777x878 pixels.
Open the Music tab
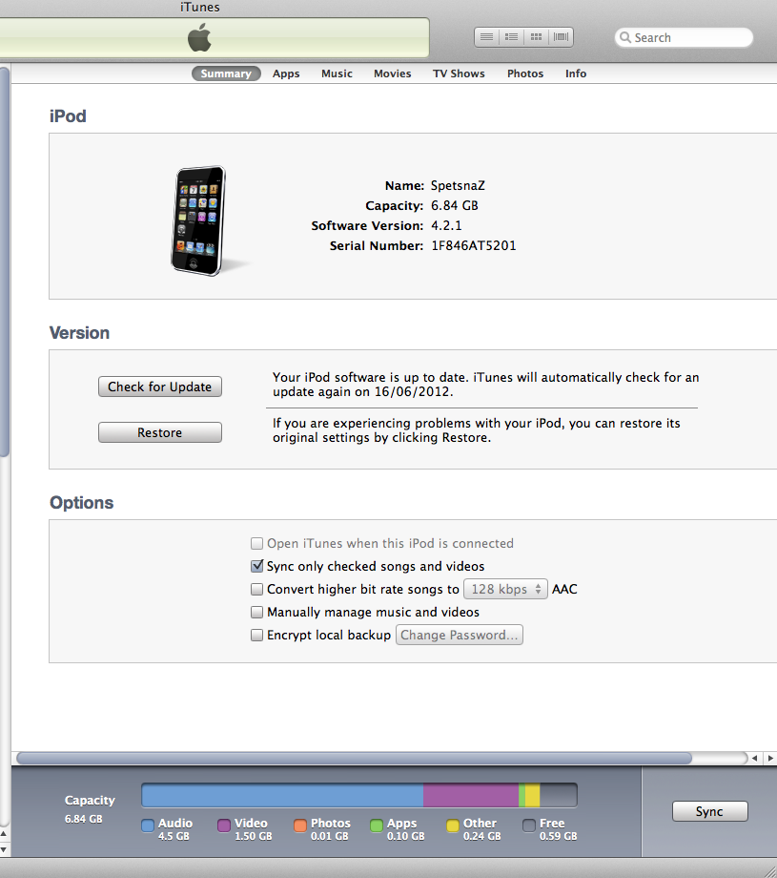pyautogui.click(x=337, y=73)
